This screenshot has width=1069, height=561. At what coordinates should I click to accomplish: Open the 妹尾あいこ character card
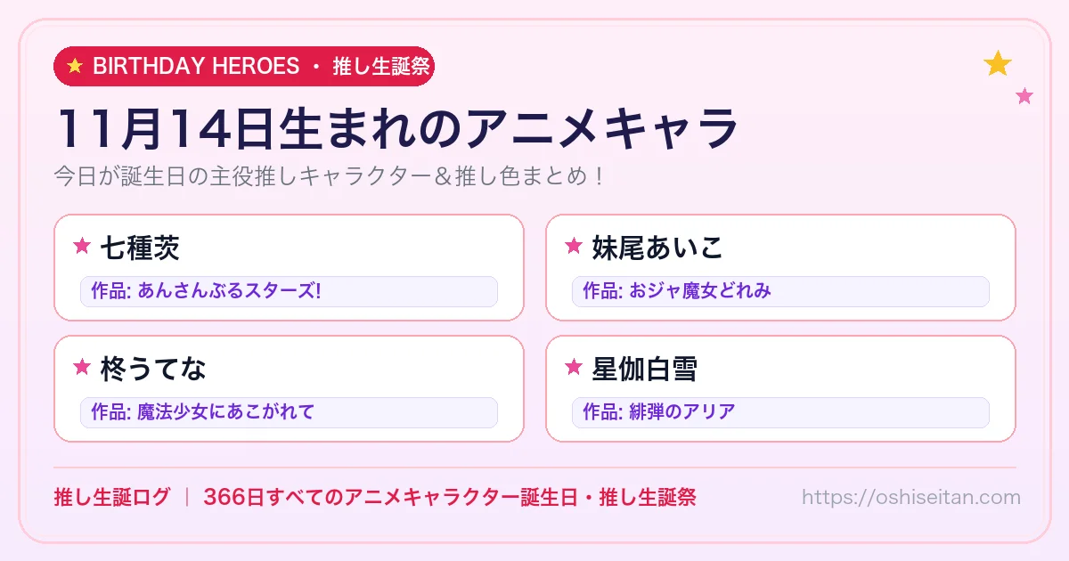780,267
